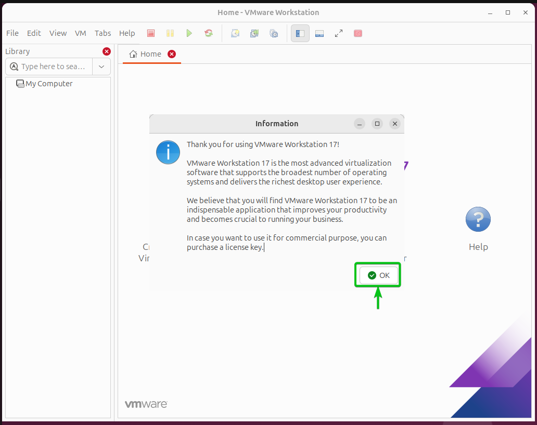
Task: Open the Help menu in menu bar
Action: [127, 33]
